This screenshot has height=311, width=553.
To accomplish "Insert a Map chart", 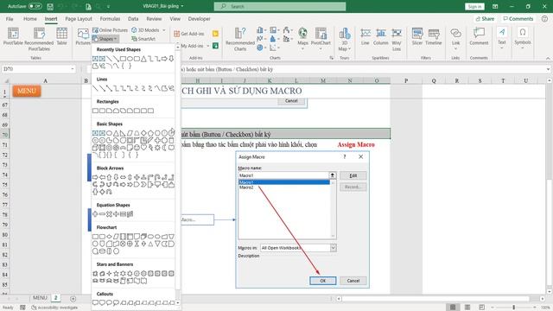I will point(302,38).
